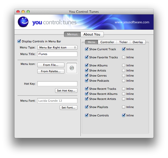The width and height of the screenshot is (168, 158).
Task: Toggle Display Controls in Menu Bar
Action: pos(19,41)
